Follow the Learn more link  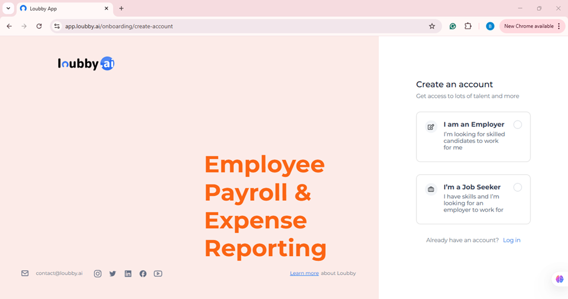(x=305, y=273)
